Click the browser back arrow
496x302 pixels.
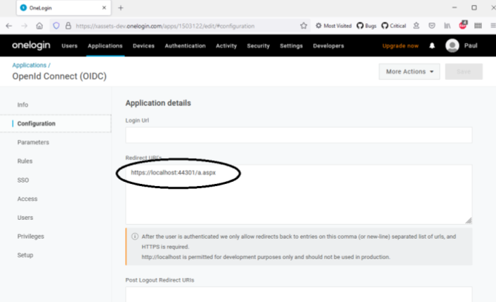(x=9, y=26)
